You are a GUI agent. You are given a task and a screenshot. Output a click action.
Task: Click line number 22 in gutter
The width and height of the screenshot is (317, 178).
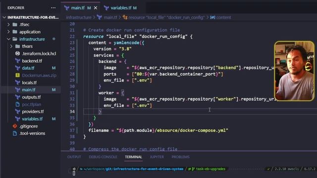[72, 37]
